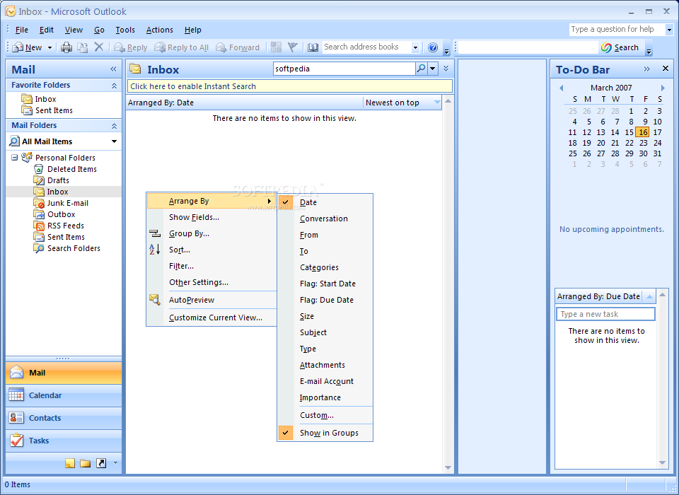This screenshot has width=679, height=495.
Task: Click the Categorize toolbar icon
Action: 276,47
